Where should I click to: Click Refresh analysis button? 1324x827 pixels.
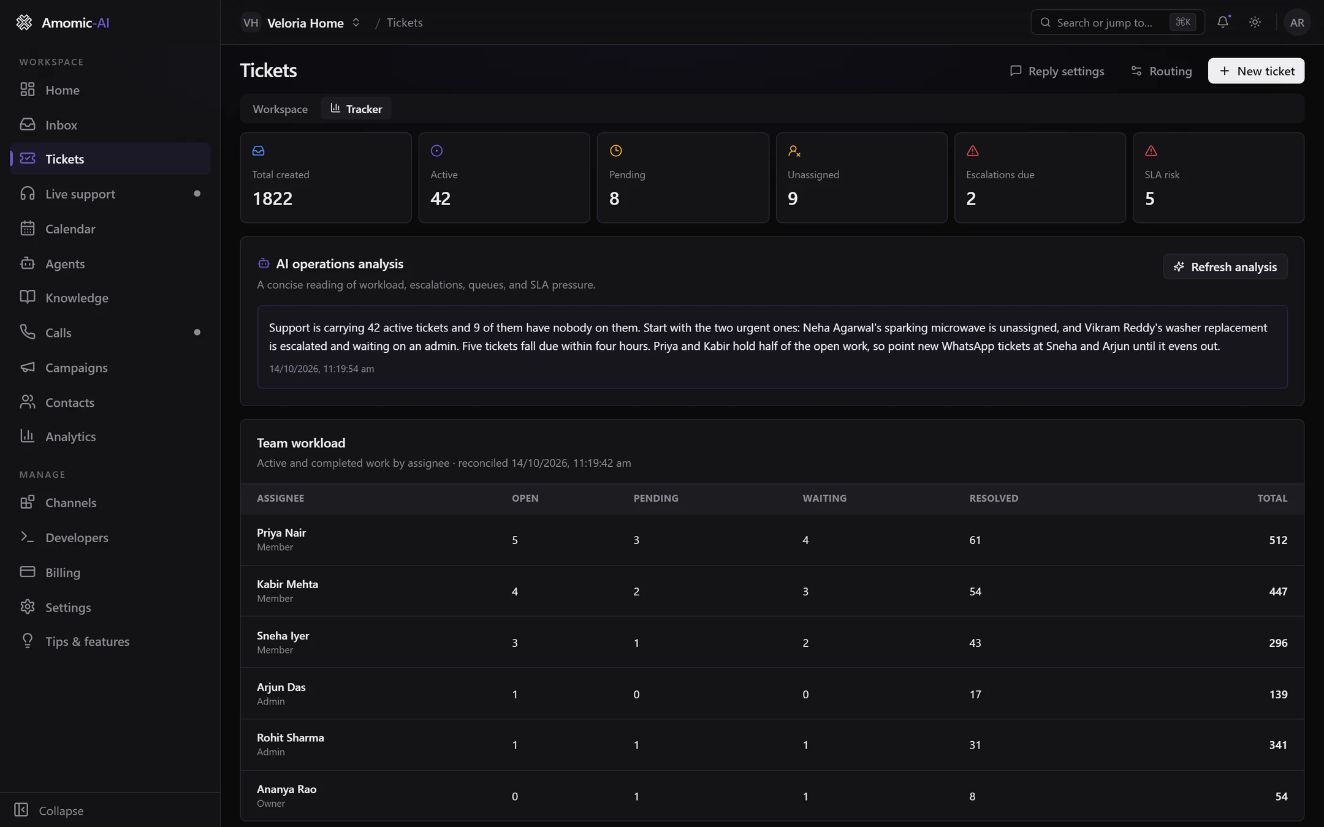(1225, 266)
